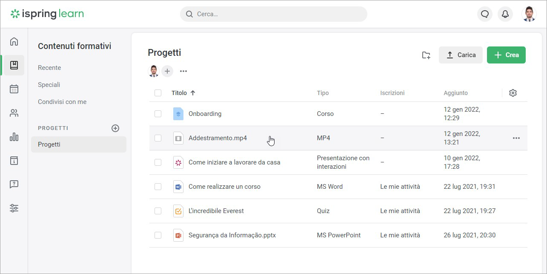This screenshot has width=547, height=274.
Task: Open table column settings gear
Action: 513,93
